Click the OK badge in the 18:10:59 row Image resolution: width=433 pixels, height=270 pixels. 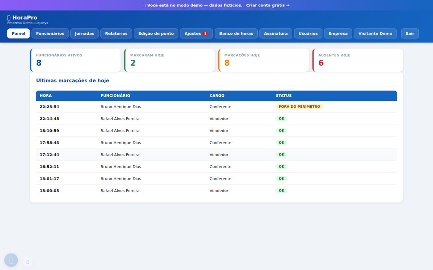tap(281, 131)
